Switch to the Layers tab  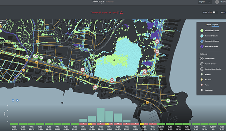click(x=208, y=25)
